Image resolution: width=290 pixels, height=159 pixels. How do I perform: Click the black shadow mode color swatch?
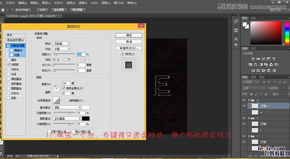86,119
